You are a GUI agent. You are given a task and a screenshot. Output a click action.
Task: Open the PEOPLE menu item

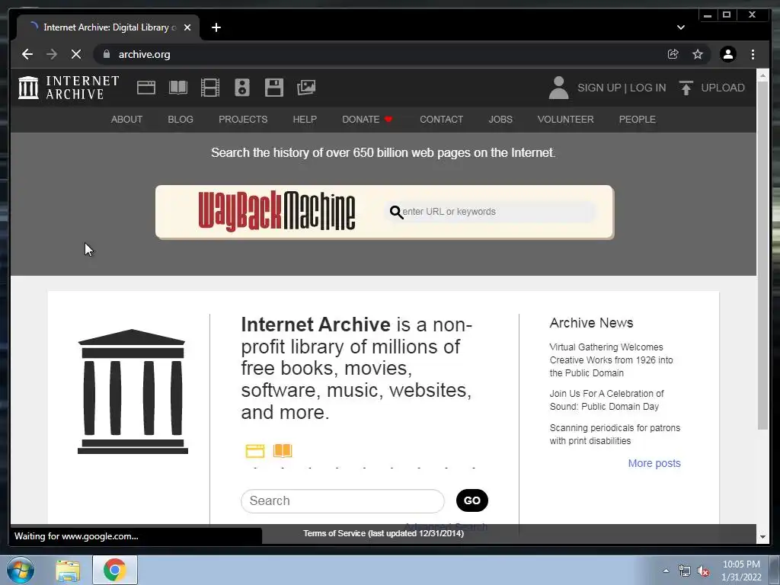click(638, 120)
